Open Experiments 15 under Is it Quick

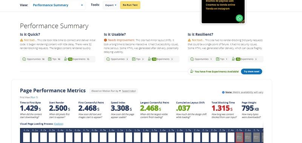point(77,59)
